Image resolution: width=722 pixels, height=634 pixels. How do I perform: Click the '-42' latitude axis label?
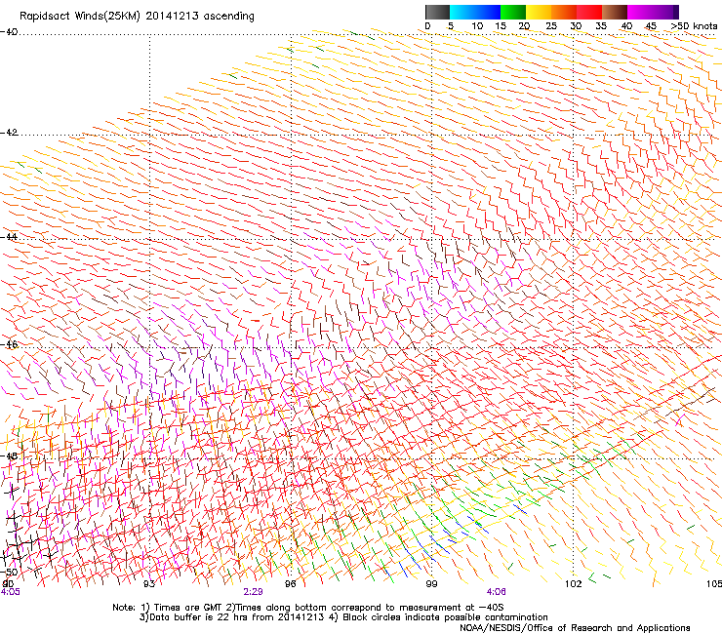coord(9,132)
